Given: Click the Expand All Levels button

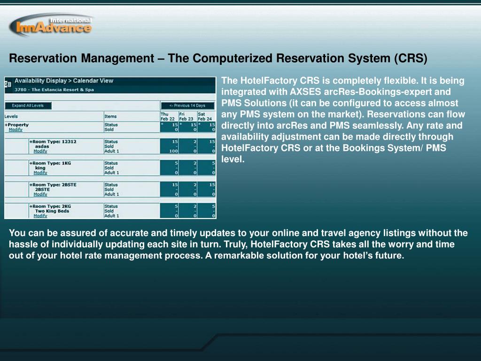Looking at the screenshot, I should coord(28,106).
